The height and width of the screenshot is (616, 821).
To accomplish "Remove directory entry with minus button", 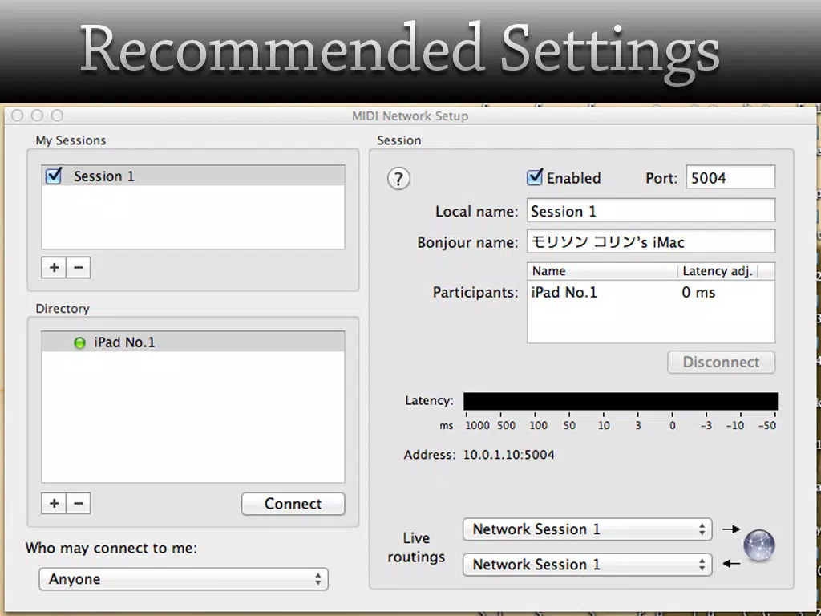I will 79,503.
